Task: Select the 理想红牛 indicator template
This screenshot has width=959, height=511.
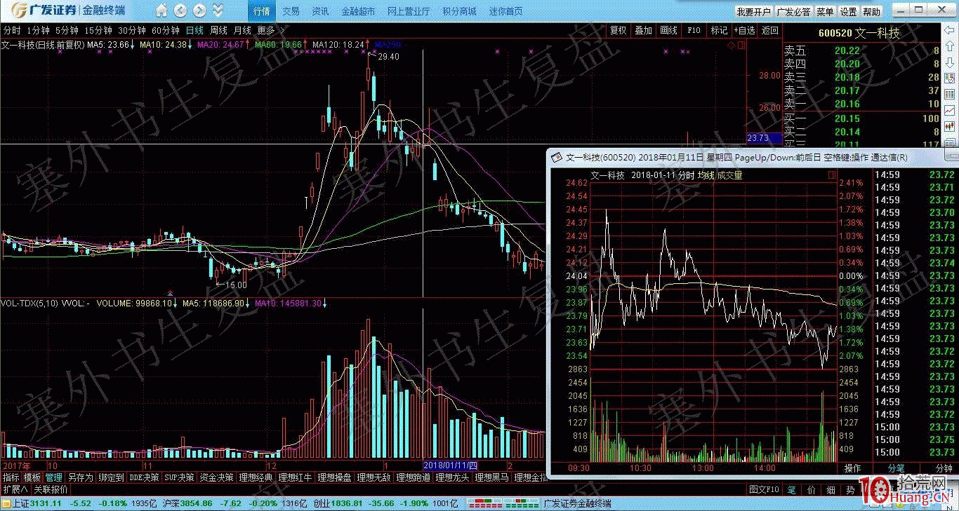Action: coord(296,477)
